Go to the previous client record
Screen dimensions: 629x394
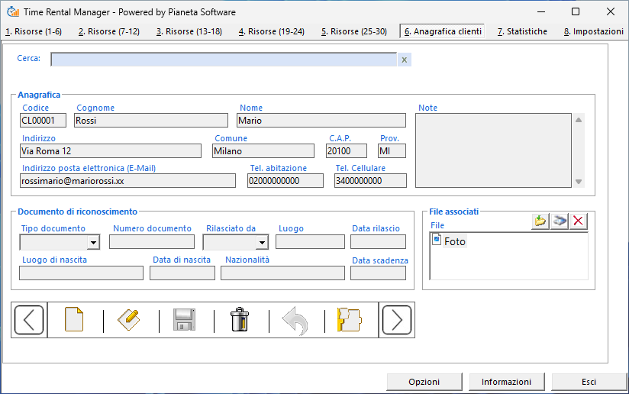(29, 320)
